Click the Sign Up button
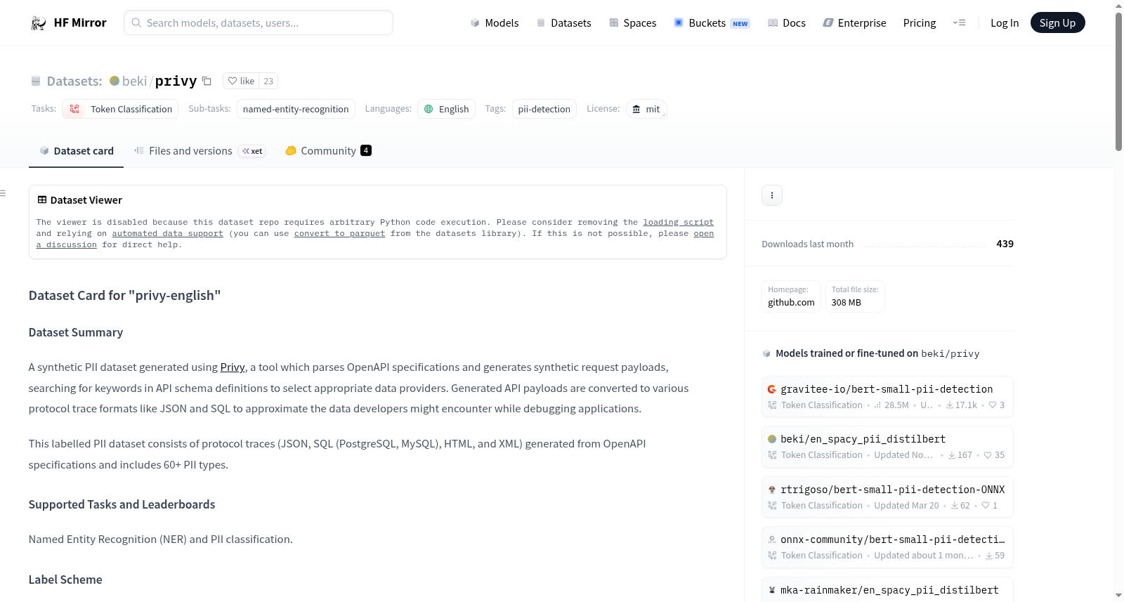This screenshot has width=1124, height=602. pos(1057,23)
